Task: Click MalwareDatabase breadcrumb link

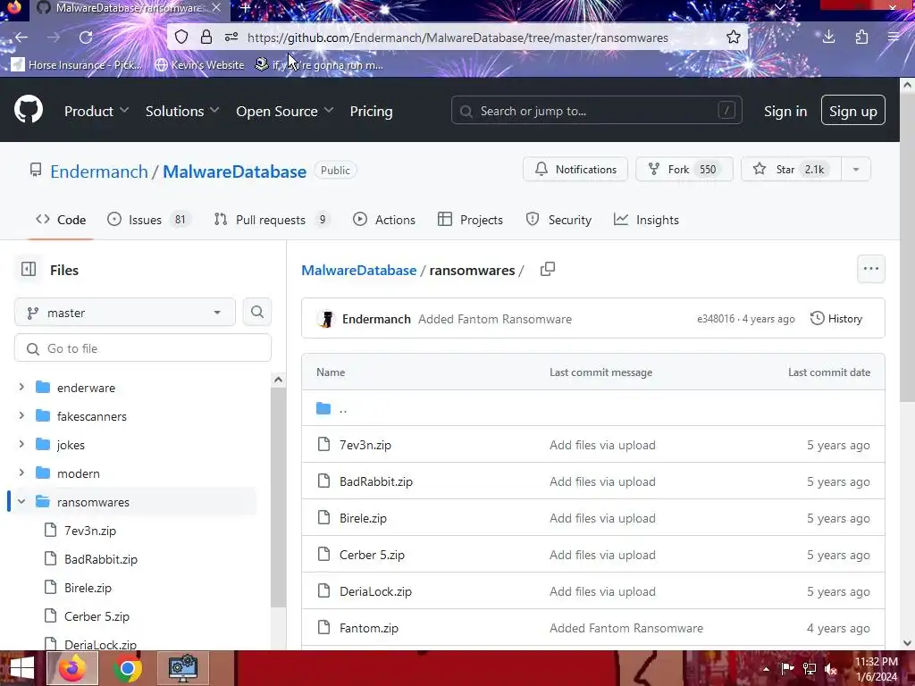Action: tap(359, 270)
